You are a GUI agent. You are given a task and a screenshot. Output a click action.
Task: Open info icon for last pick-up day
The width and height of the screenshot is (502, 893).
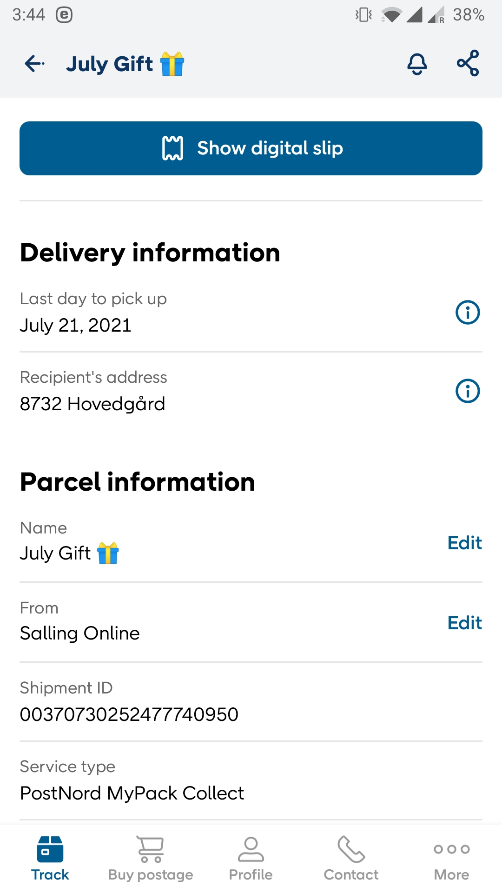coord(467,313)
